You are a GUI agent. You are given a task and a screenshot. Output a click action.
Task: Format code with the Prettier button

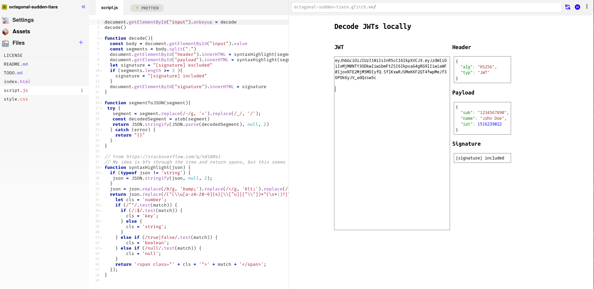pos(147,8)
